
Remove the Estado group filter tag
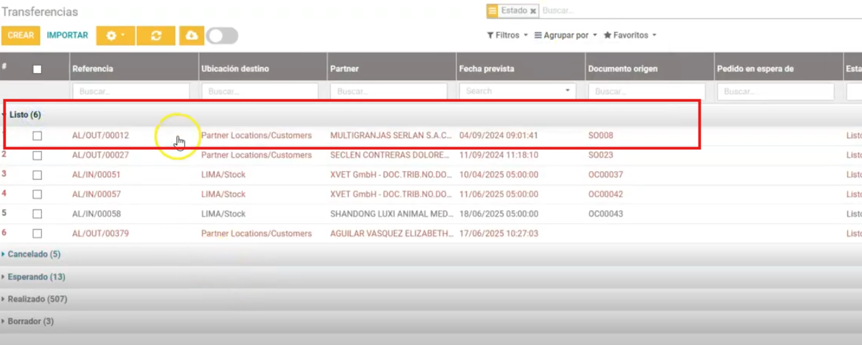(533, 12)
